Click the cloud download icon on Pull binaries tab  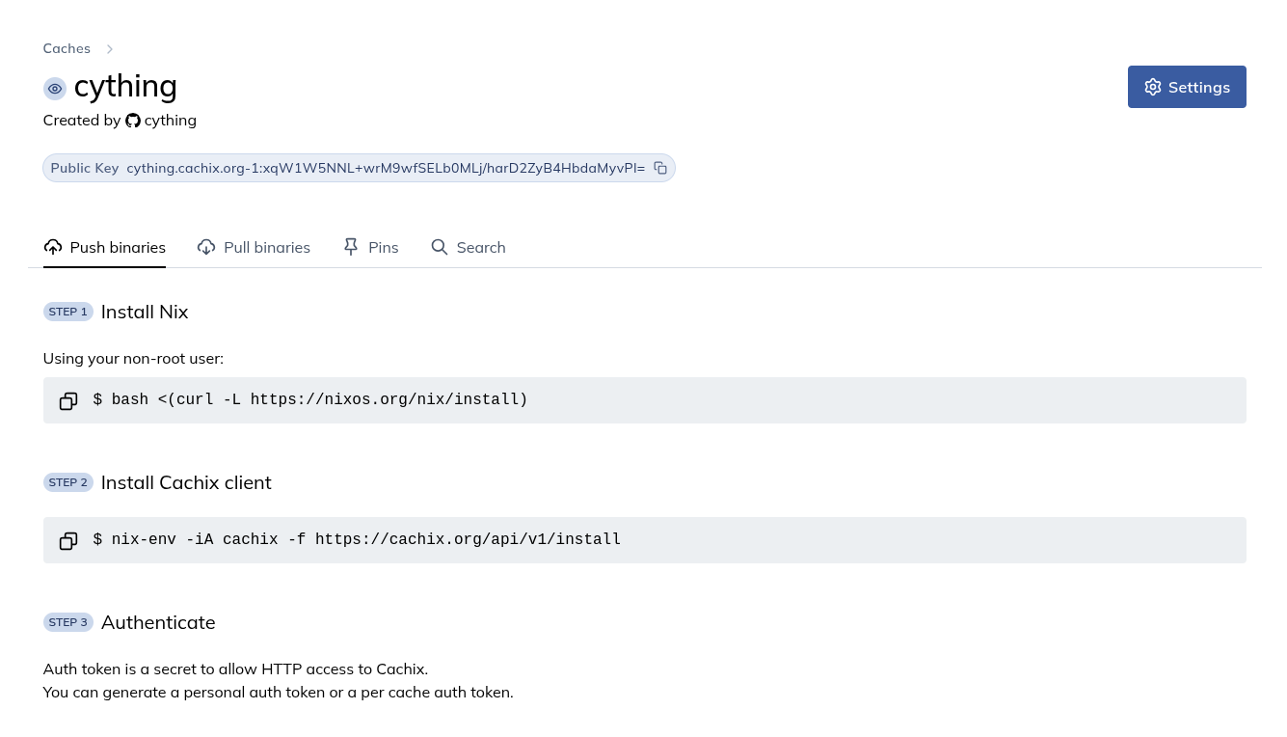click(206, 247)
